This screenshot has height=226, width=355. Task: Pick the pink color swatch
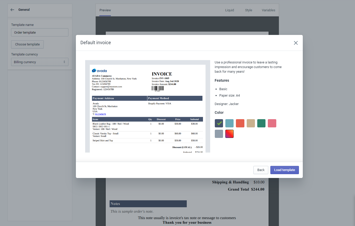[272, 123]
